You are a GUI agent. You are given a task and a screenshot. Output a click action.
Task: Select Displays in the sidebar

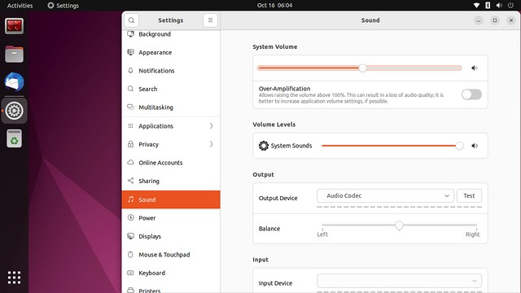pos(171,236)
